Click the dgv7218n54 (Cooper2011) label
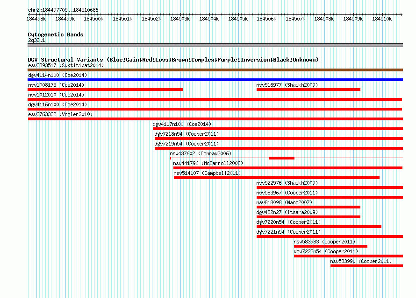 pos(186,134)
